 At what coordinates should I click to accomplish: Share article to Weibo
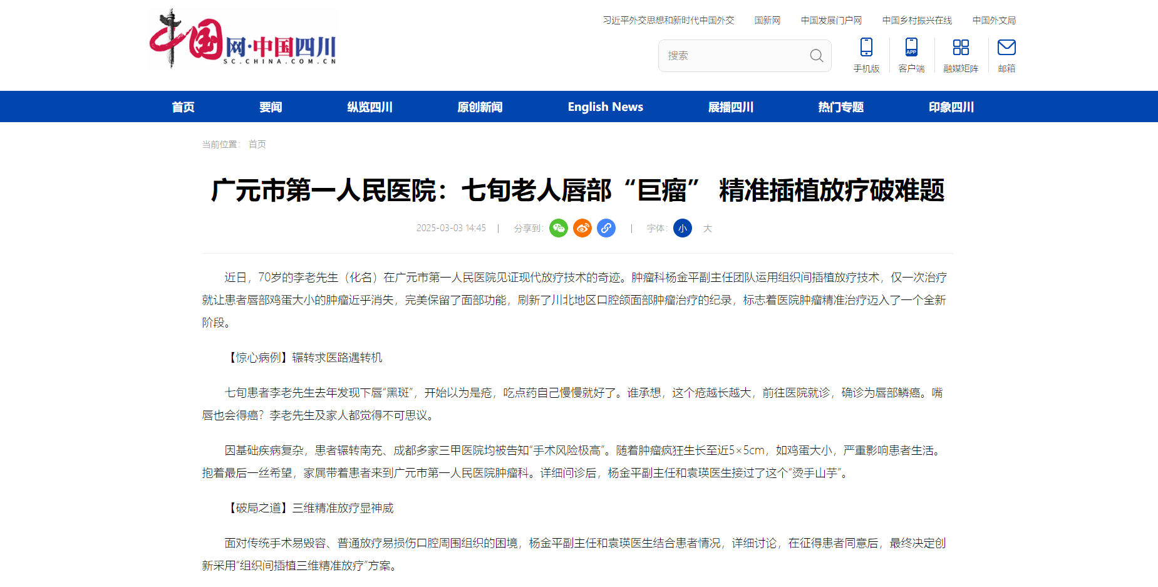click(x=582, y=228)
